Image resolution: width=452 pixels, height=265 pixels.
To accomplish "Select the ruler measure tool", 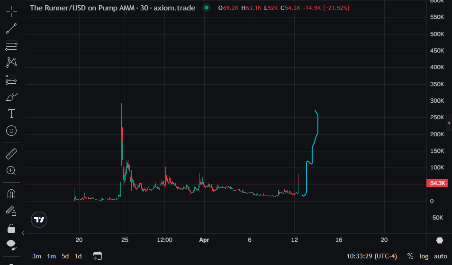I will [11, 154].
